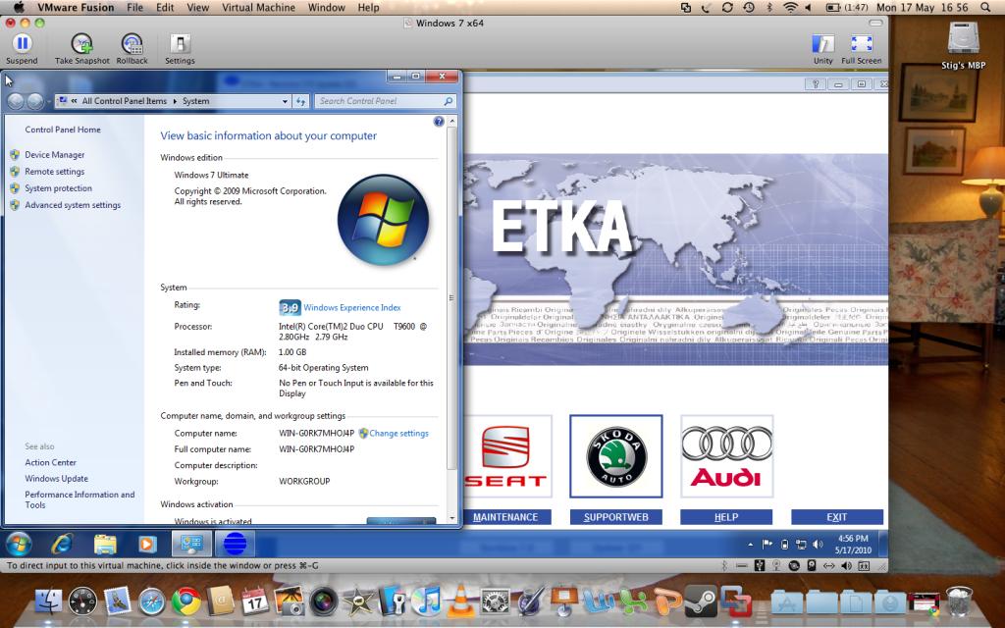Open Finder from the Dock
This screenshot has width=1005, height=628.
(x=47, y=602)
